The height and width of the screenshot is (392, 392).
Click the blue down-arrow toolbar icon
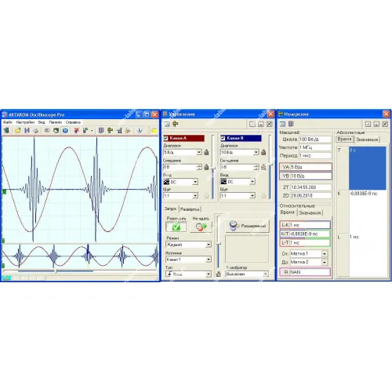tap(140, 130)
